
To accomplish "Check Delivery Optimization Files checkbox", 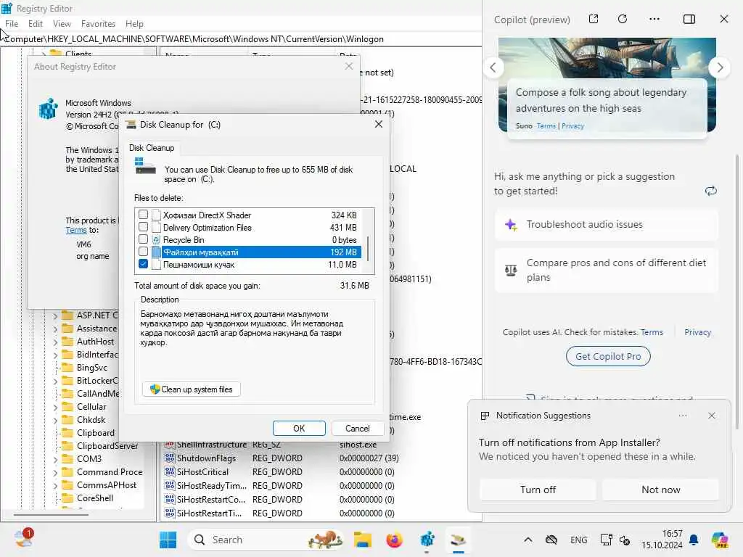I will [143, 227].
